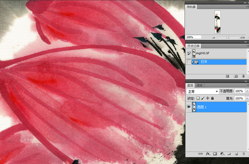Click the Navigator zoom in icon

coord(242,37)
